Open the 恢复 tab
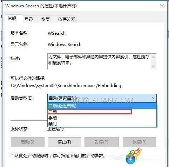Image resolution: width=169 pixels, height=167 pixels. pos(46,19)
